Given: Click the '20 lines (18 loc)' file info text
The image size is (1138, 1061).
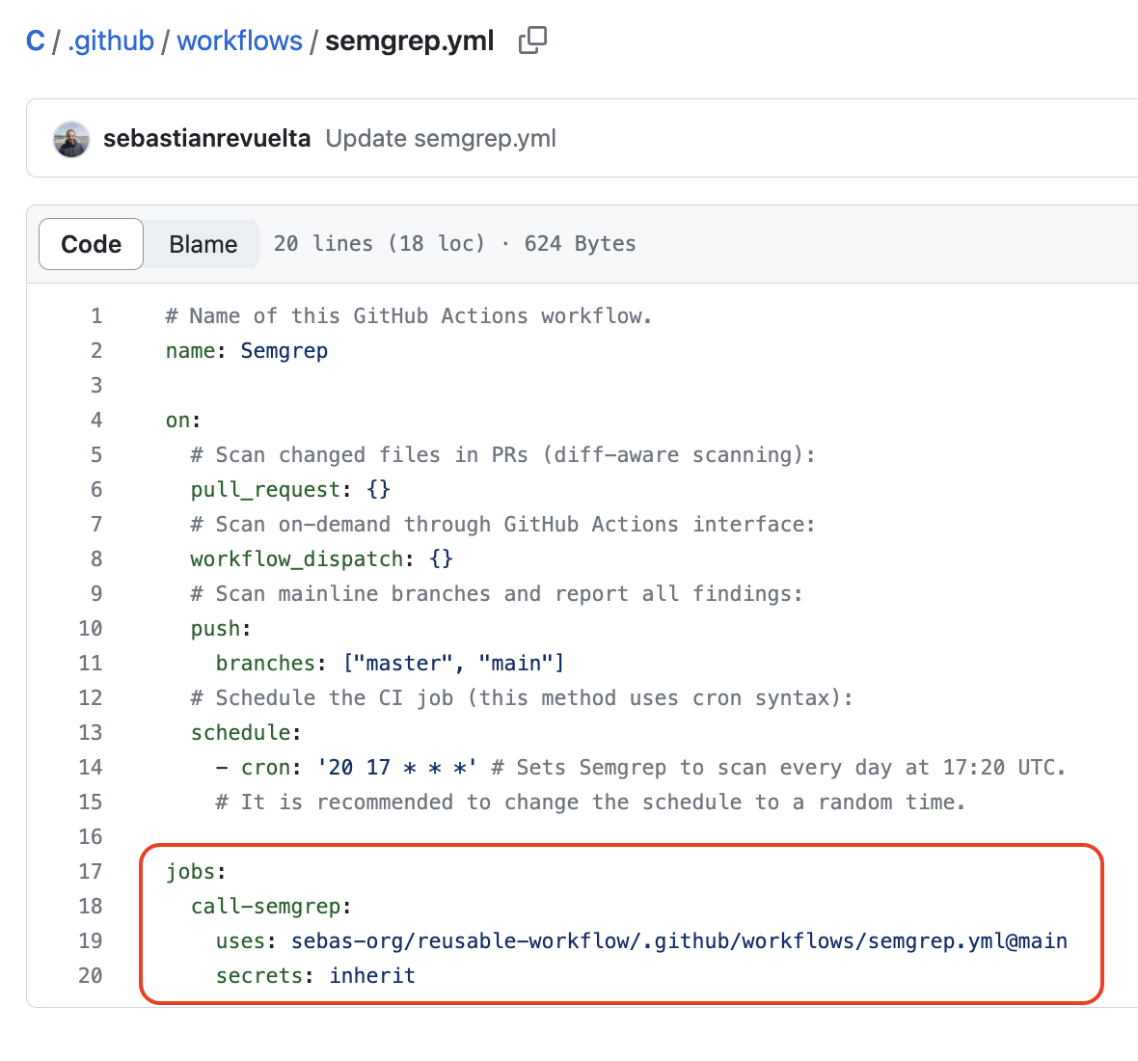Looking at the screenshot, I should [379, 244].
